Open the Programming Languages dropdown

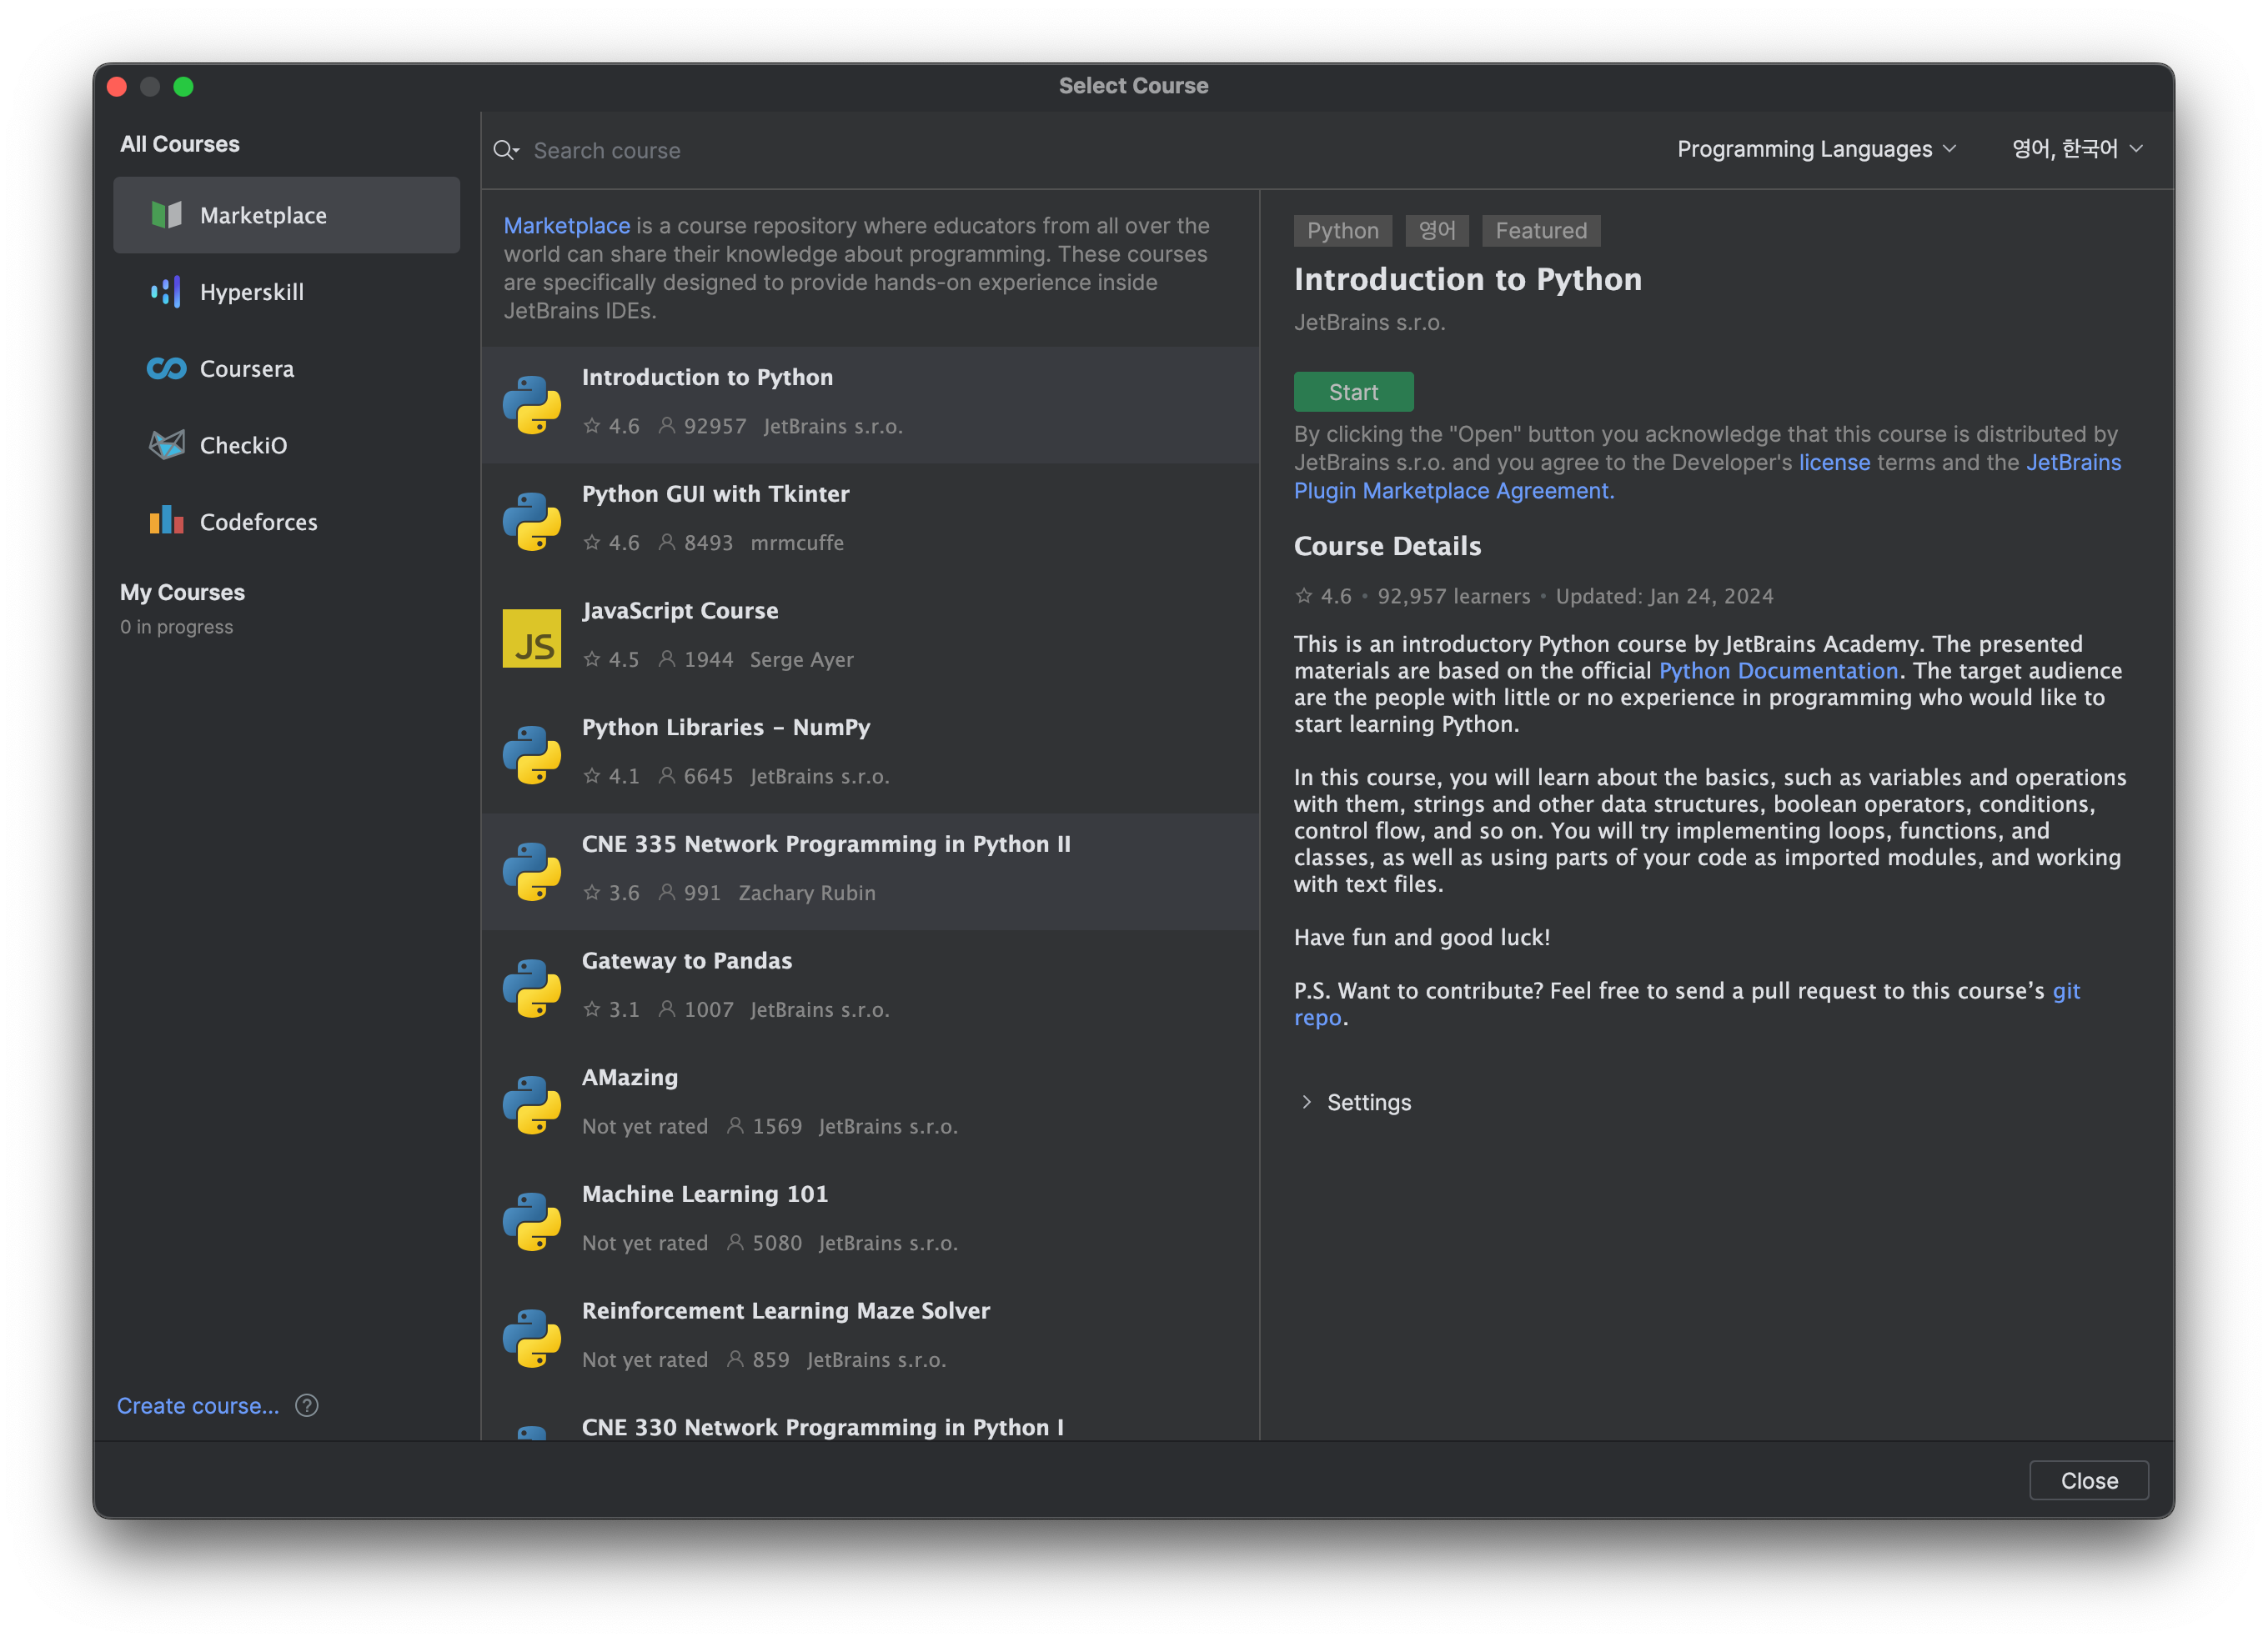1815,149
